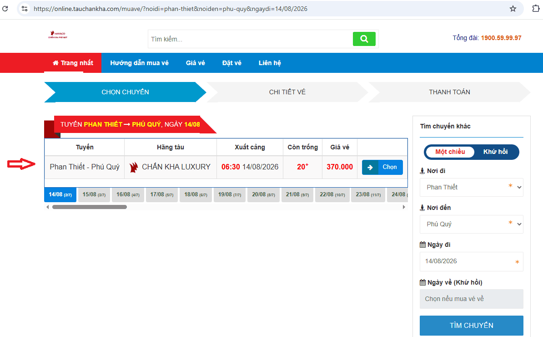Click the Tìm kiếm search field

pyautogui.click(x=251, y=39)
